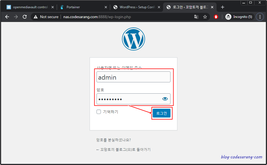Image resolution: width=267 pixels, height=165 pixels.
Task: Select the 로그인 꼬망토끼 블로그 tab
Action: (x=190, y=7)
